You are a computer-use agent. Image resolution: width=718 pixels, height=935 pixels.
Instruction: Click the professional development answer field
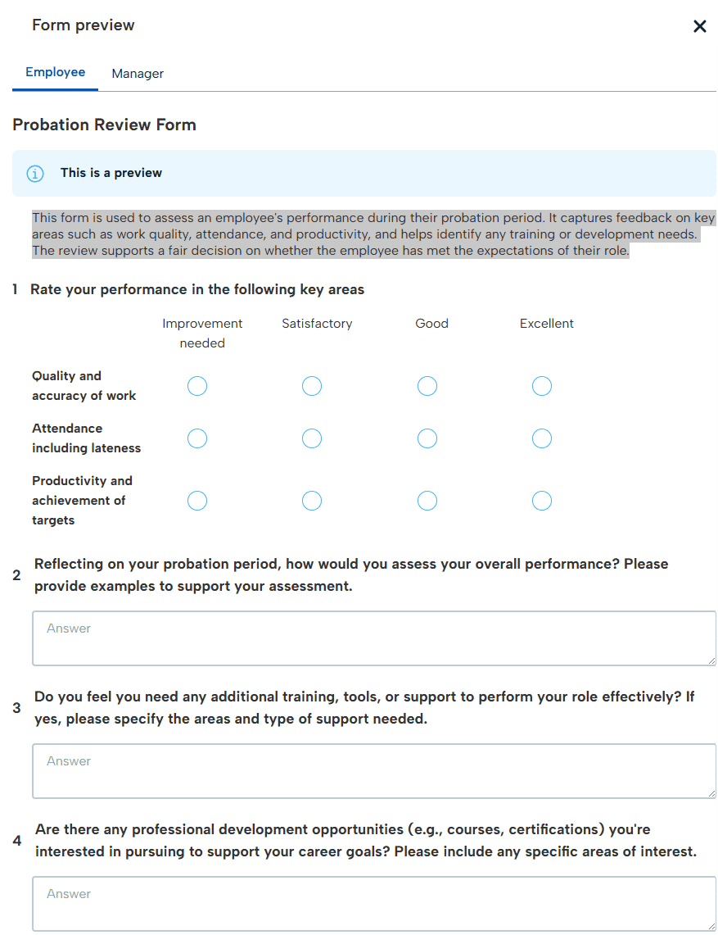point(374,904)
